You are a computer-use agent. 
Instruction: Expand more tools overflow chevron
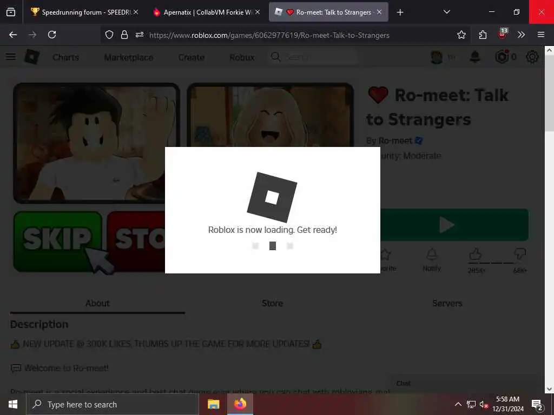(521, 35)
